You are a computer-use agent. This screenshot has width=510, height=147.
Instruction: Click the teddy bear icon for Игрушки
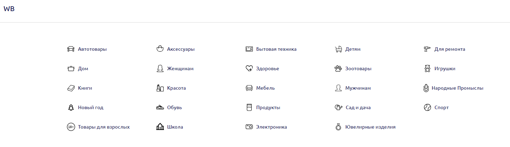click(x=427, y=68)
